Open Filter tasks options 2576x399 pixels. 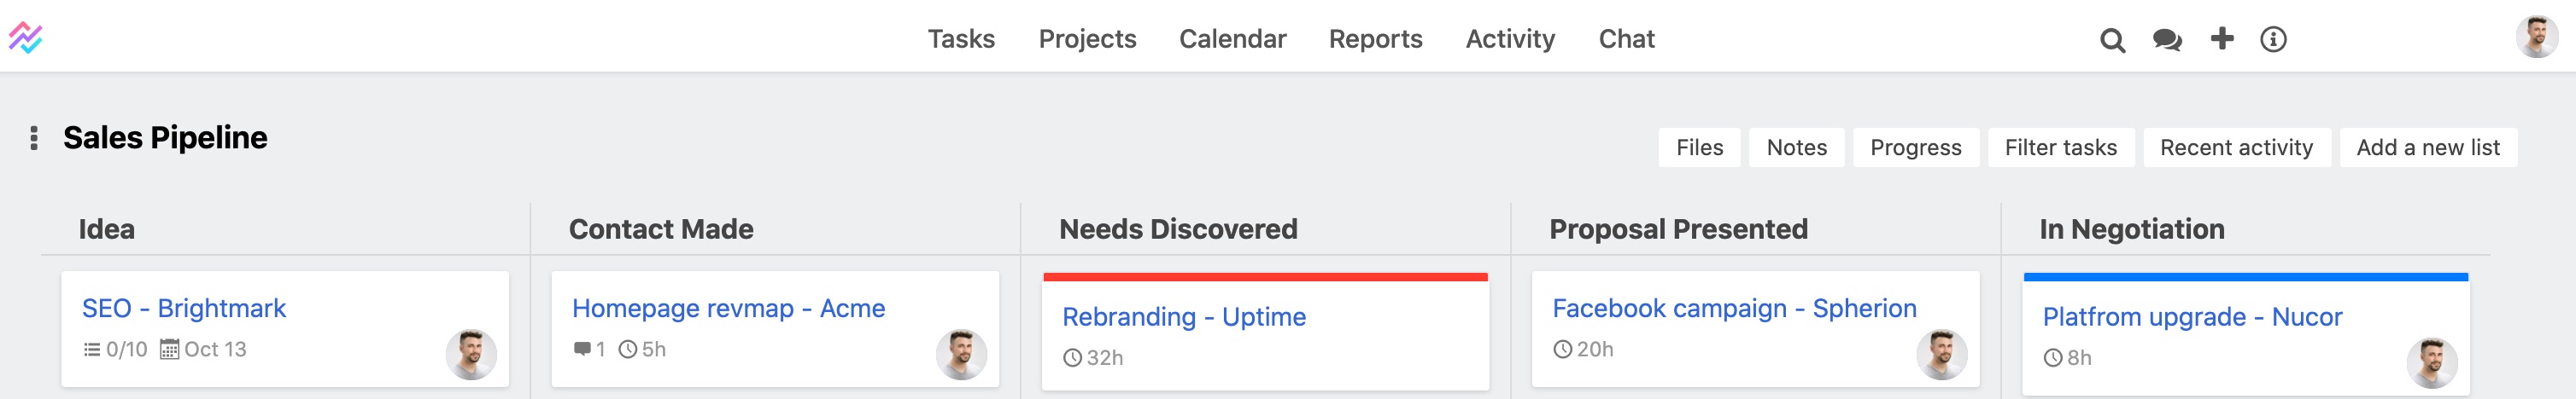(2060, 147)
